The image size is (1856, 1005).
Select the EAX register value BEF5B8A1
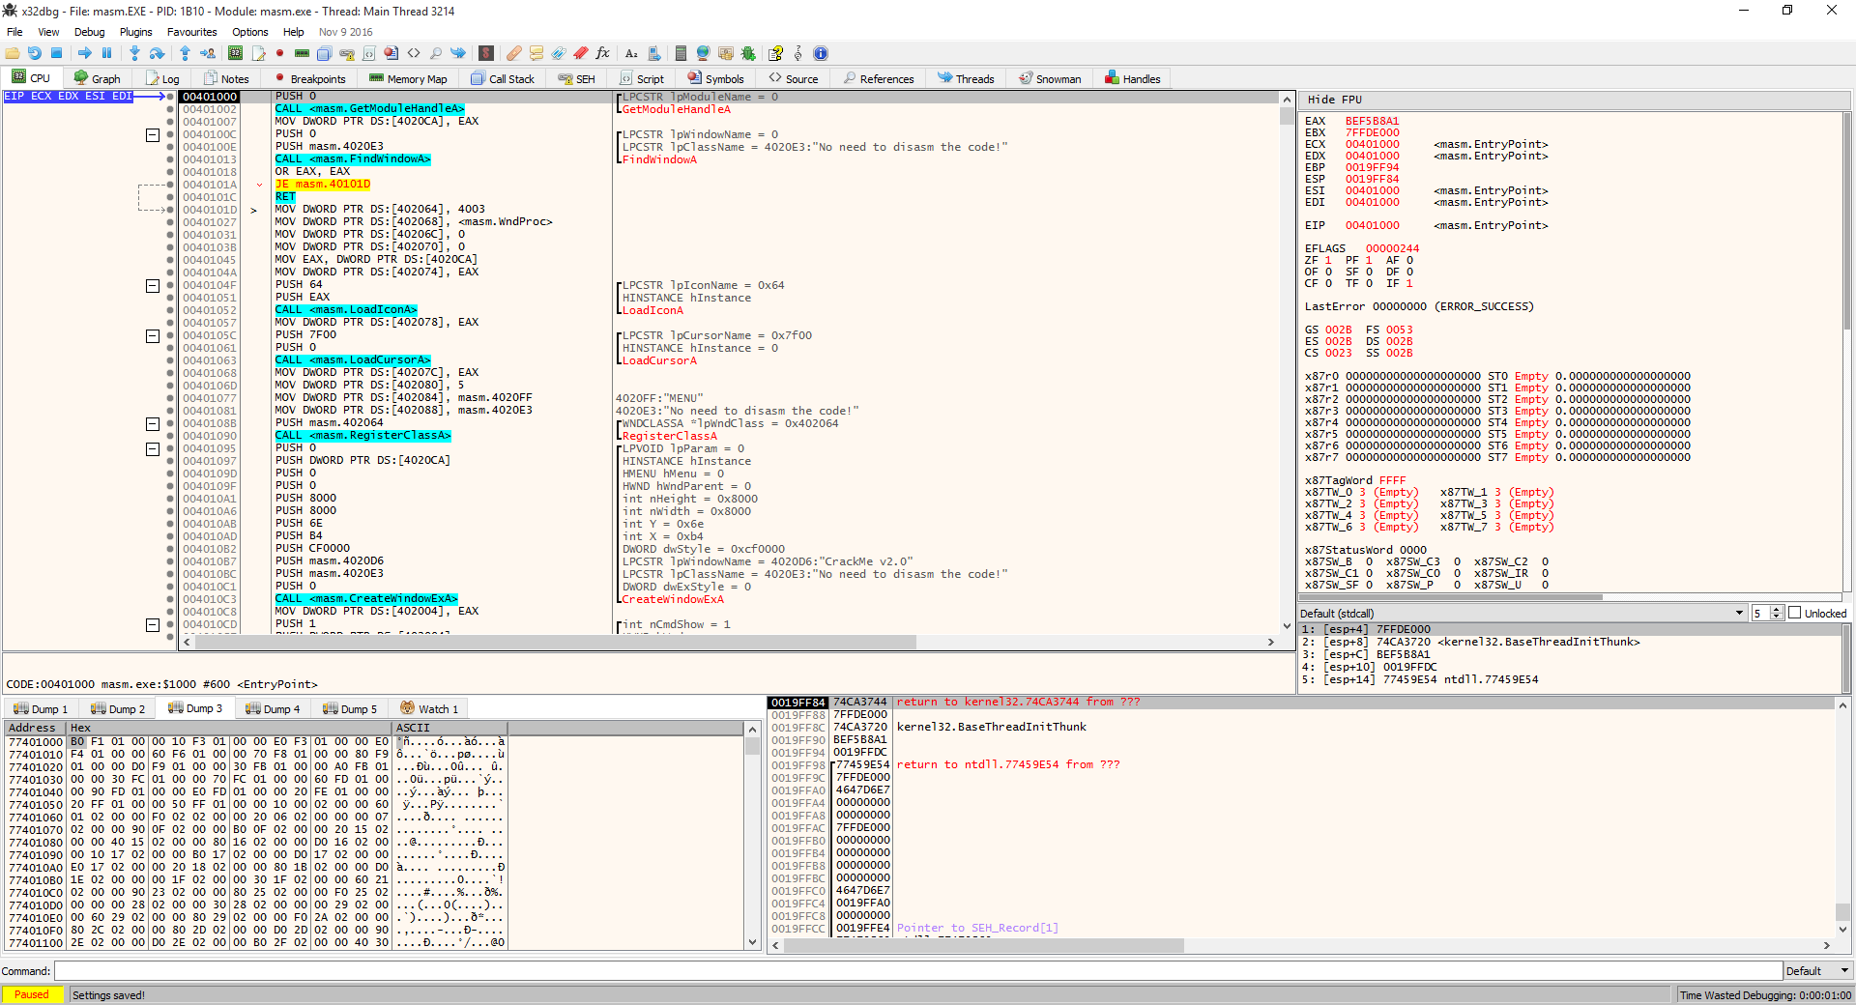[x=1372, y=122]
